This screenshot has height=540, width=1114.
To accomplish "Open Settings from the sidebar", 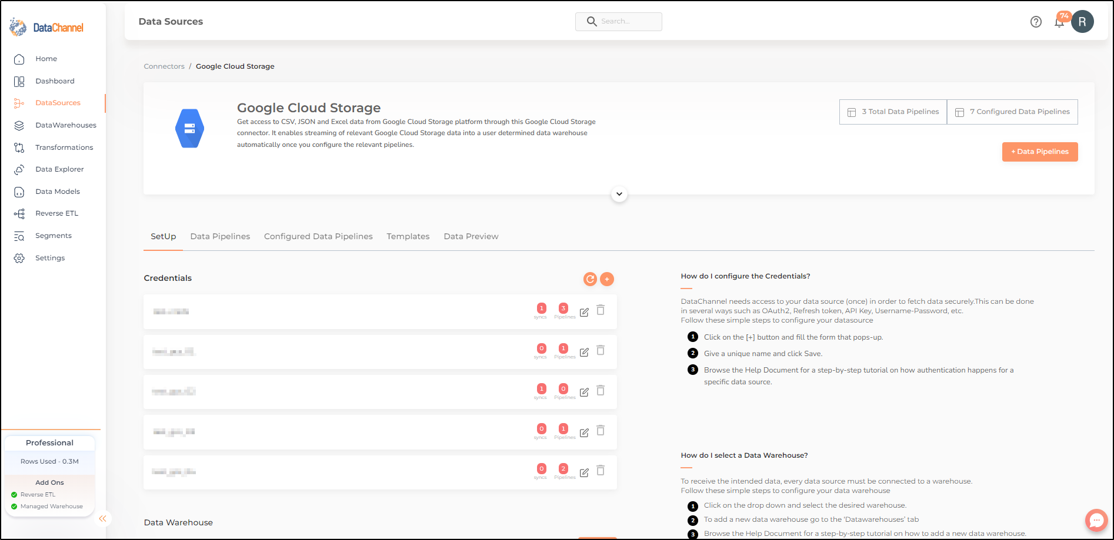I will 50,258.
